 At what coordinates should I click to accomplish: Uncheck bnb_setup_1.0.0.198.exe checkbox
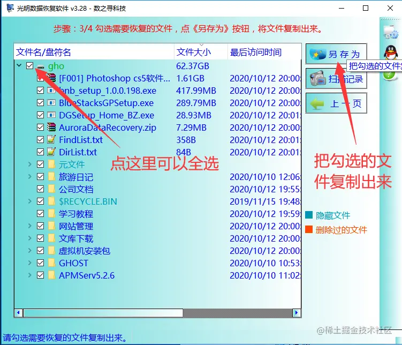click(x=40, y=91)
